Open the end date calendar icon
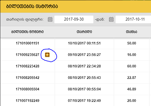The height and width of the screenshot is (106, 151). coord(111,19)
